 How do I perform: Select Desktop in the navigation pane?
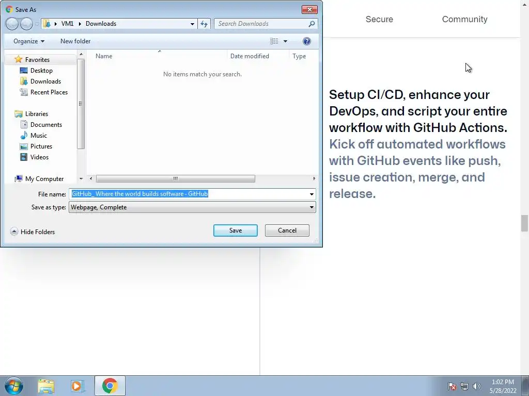41,70
